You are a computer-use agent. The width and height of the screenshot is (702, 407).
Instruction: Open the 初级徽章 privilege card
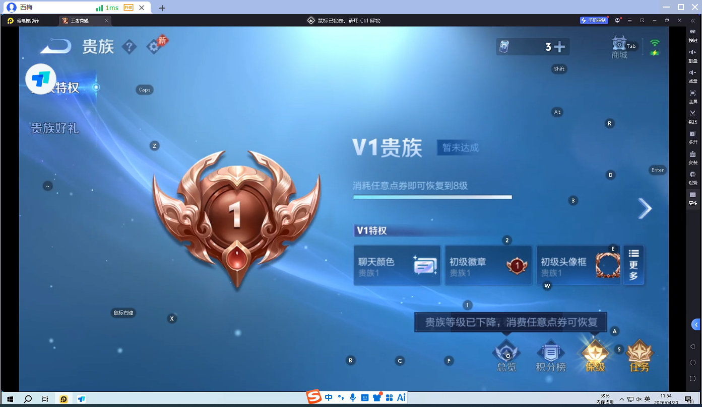488,266
